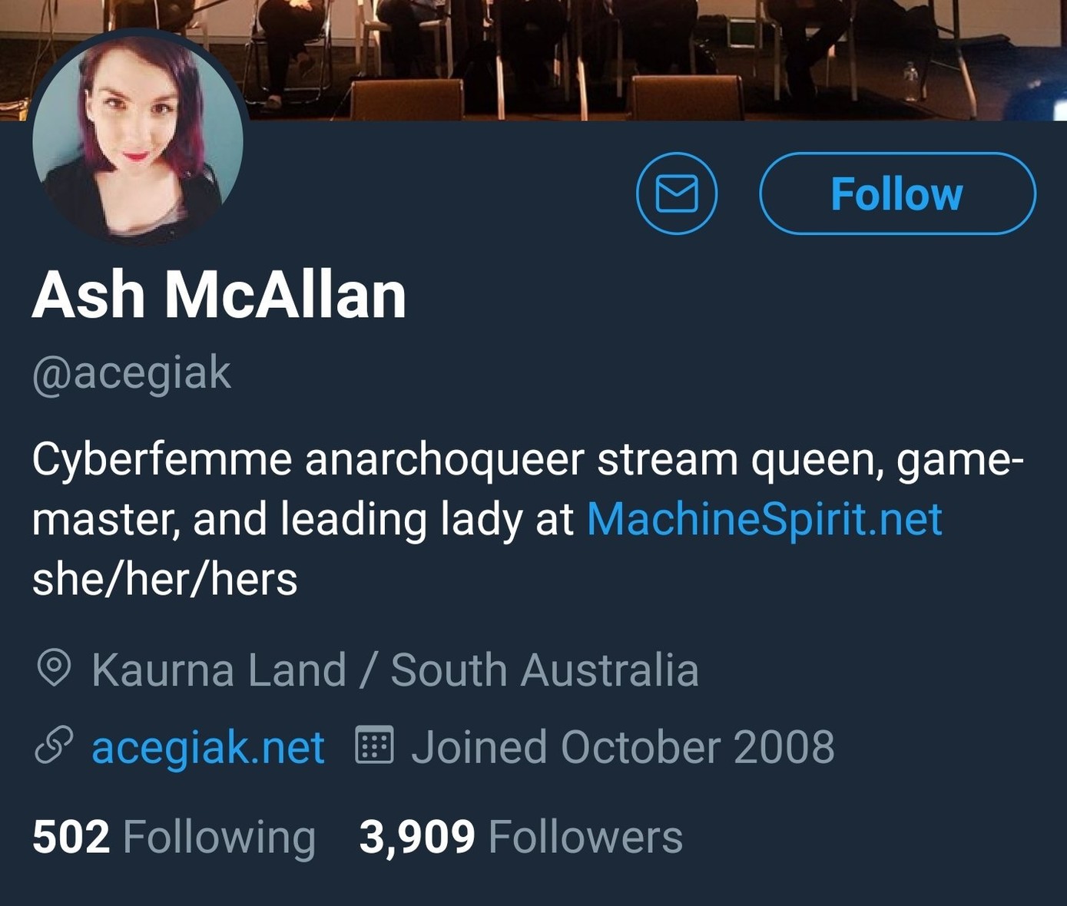This screenshot has width=1067, height=906.
Task: Tap the 3,909 follower count number
Action: pos(417,837)
